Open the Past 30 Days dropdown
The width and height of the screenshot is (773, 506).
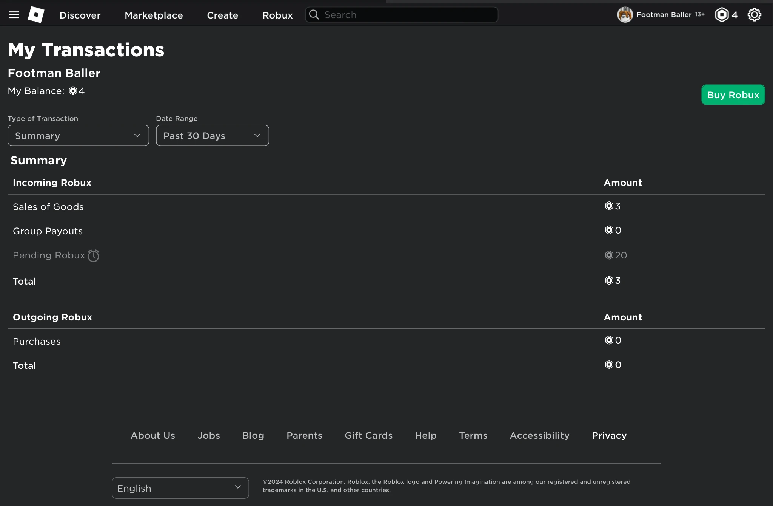tap(212, 136)
